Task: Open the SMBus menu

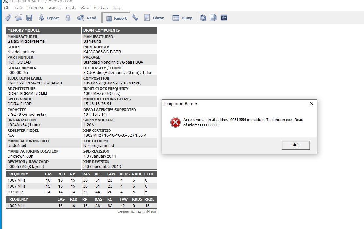Action: pyautogui.click(x=54, y=8)
